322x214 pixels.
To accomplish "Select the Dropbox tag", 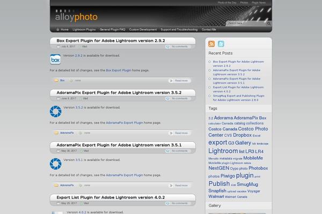I will 242,135.
